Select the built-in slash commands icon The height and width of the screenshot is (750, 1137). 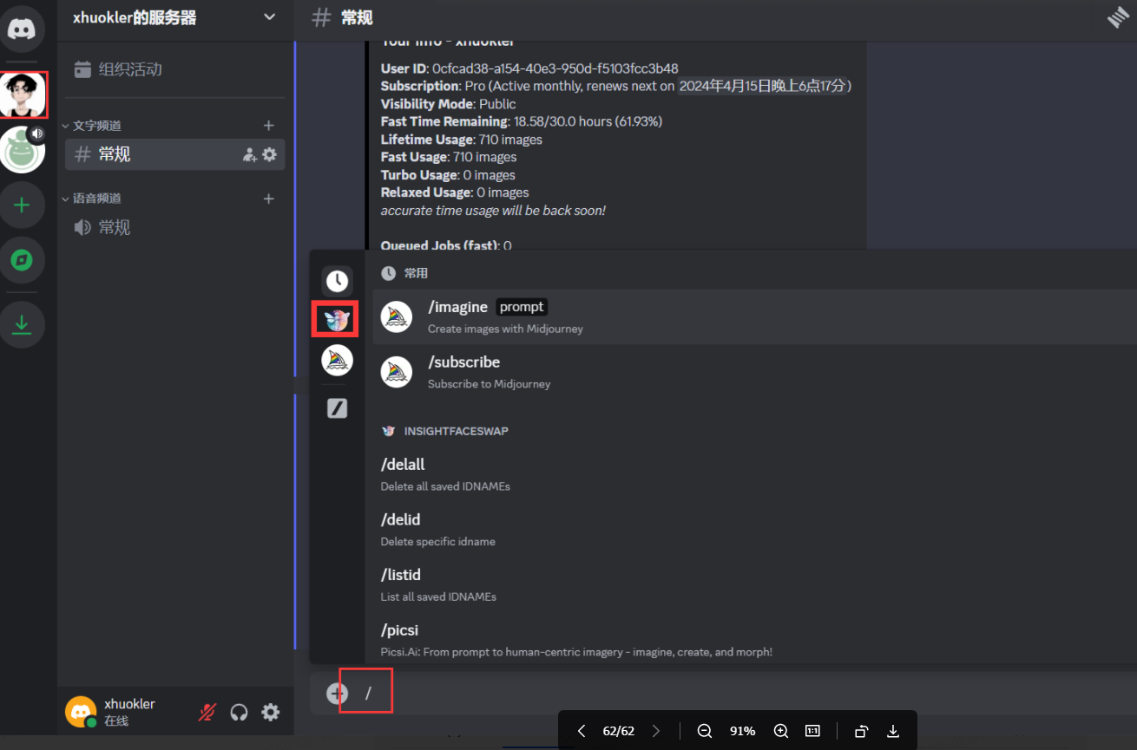coord(337,408)
